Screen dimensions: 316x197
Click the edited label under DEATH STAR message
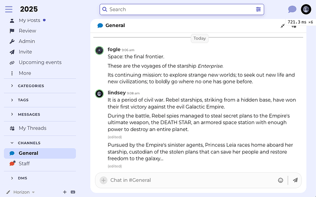tap(114, 137)
